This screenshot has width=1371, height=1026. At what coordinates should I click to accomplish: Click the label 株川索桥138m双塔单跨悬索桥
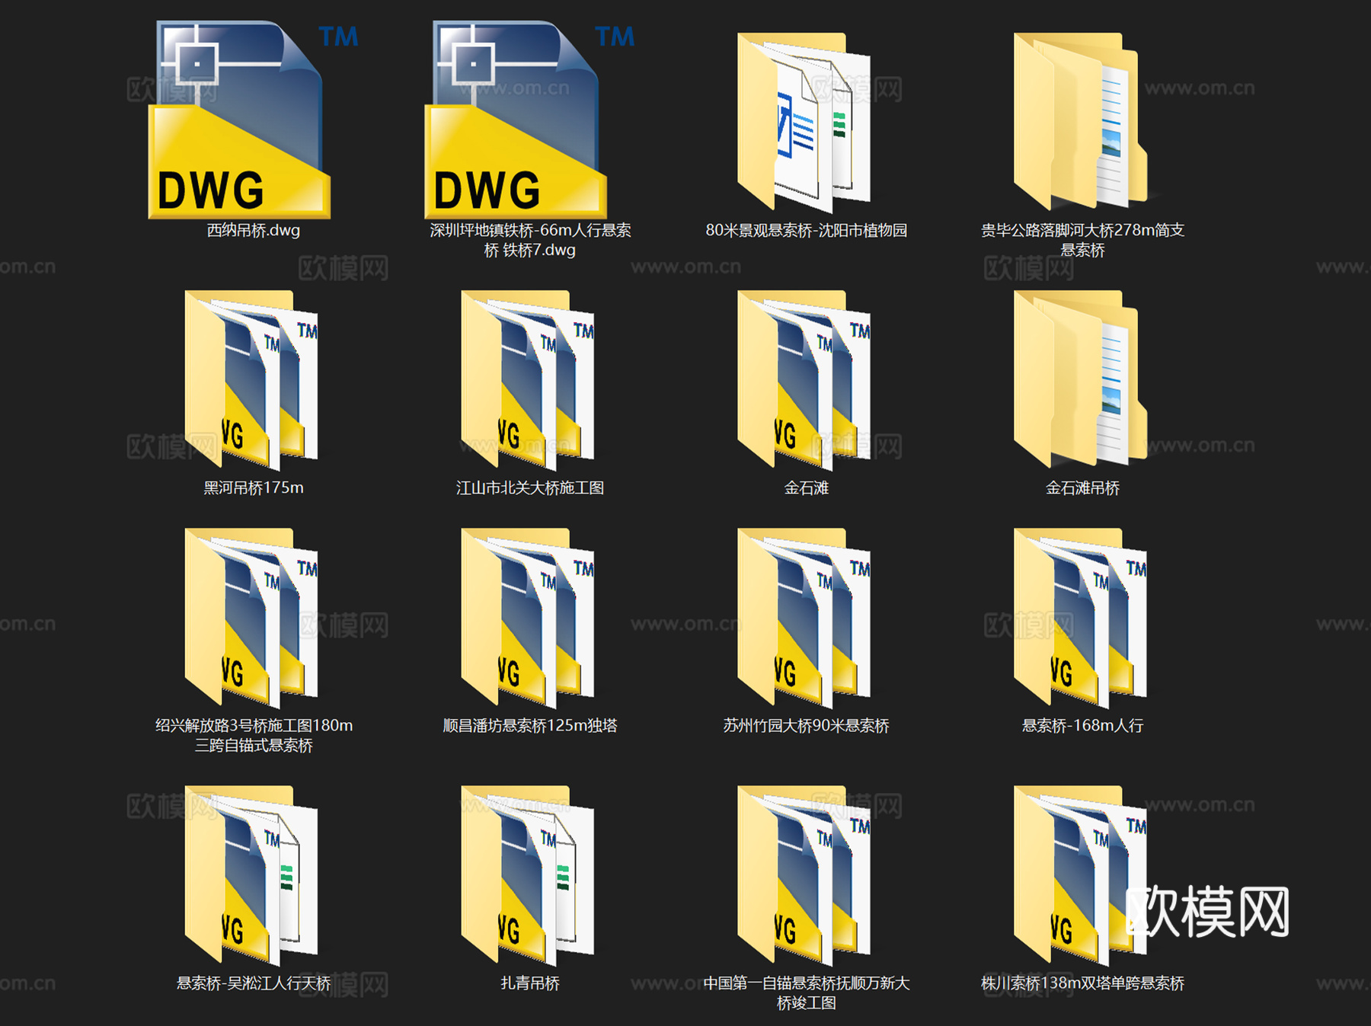click(1082, 983)
